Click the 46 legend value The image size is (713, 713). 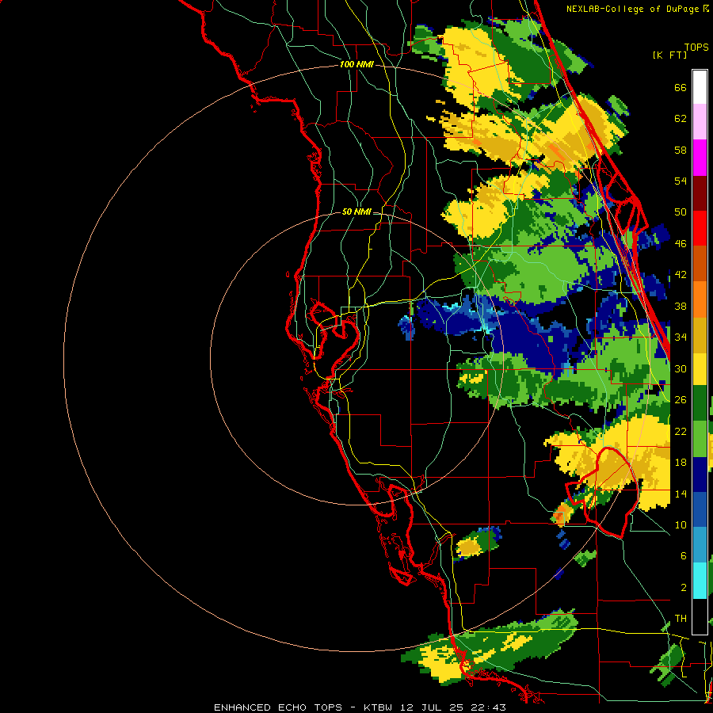coord(681,244)
